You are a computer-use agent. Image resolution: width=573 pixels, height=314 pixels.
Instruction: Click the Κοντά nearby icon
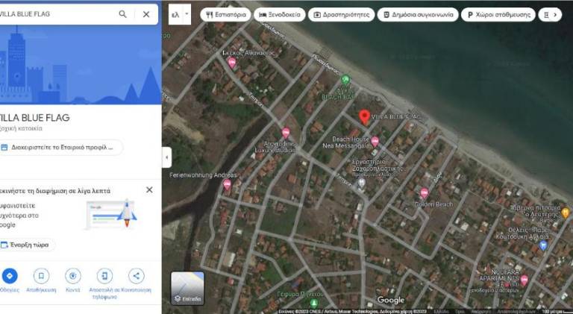tap(73, 276)
